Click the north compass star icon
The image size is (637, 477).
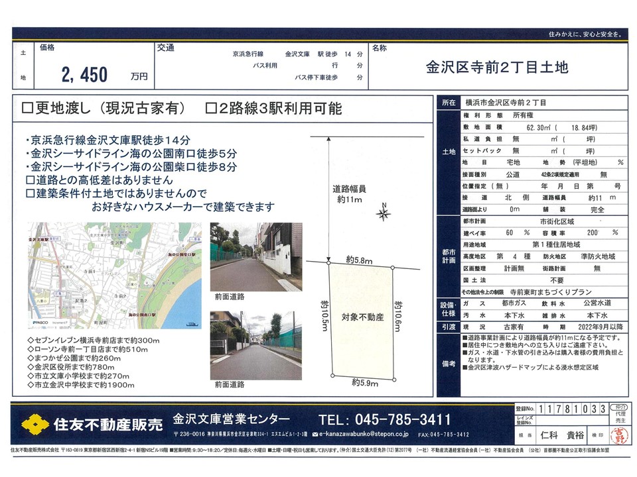click(x=383, y=213)
